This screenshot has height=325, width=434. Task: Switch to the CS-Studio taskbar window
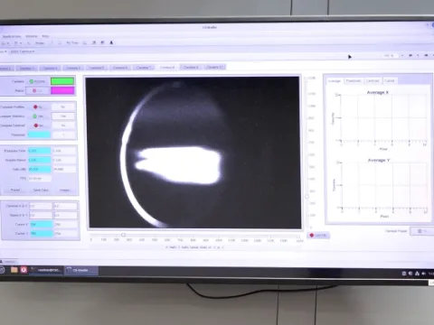[82, 270]
